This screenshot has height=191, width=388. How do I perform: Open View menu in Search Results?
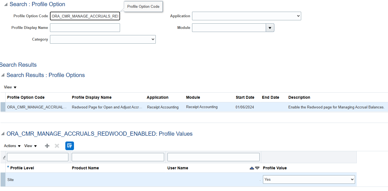[x=10, y=87]
